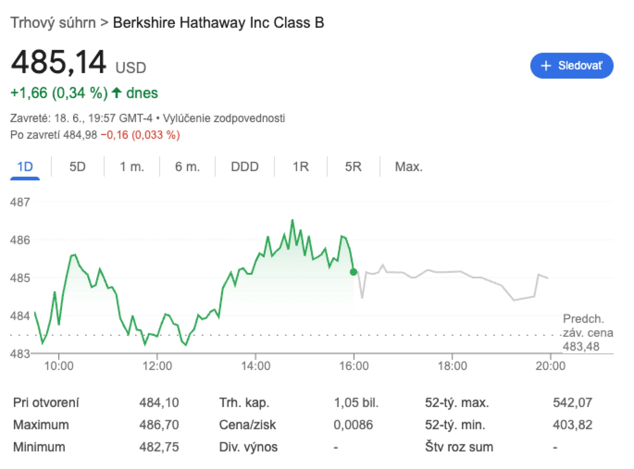Click the market cap value 1,05 bil.
634x469 pixels.
356,403
